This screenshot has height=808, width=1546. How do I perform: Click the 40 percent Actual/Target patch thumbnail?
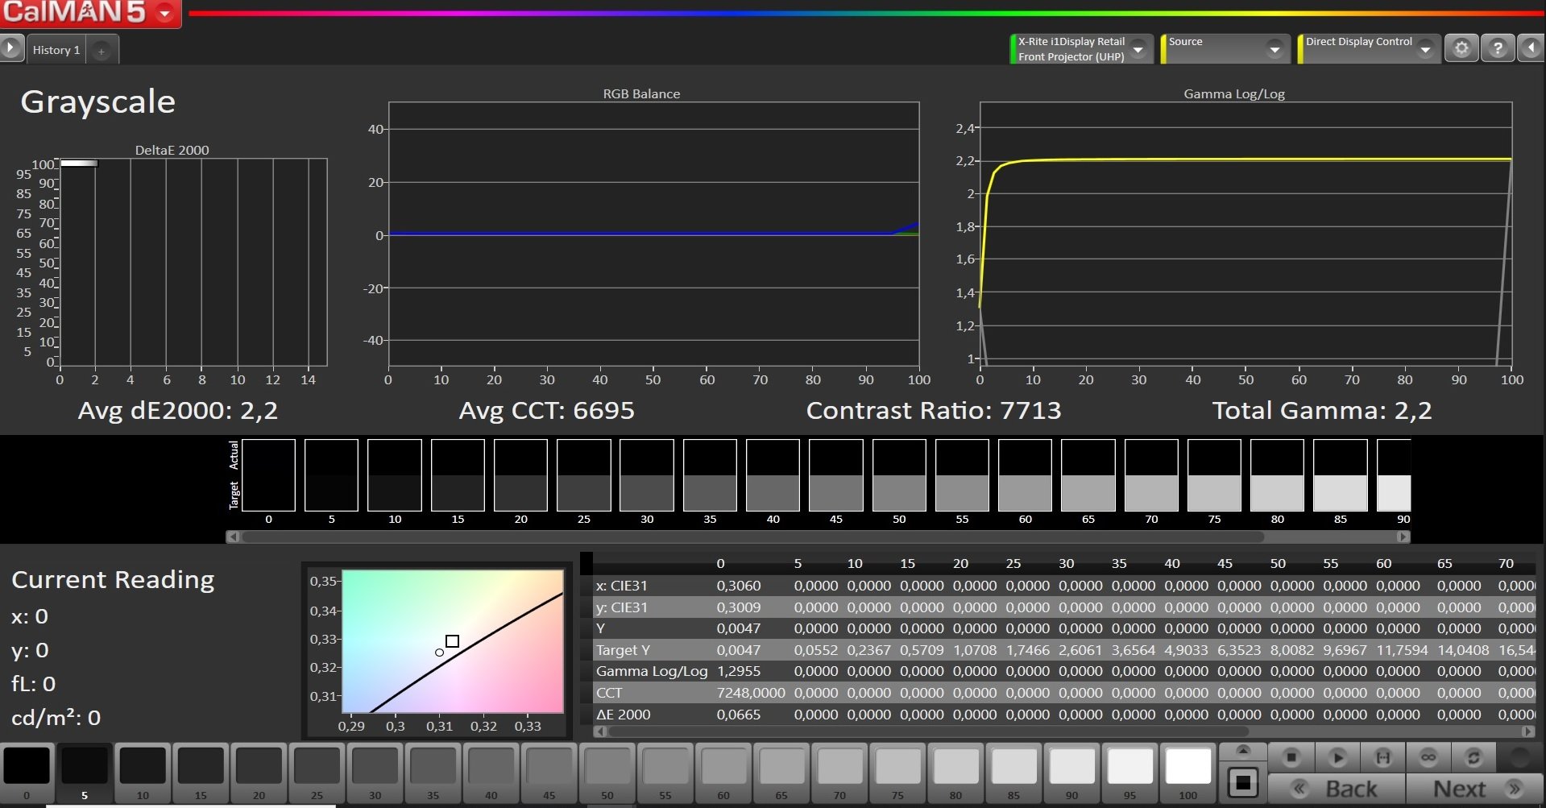pyautogui.click(x=773, y=475)
